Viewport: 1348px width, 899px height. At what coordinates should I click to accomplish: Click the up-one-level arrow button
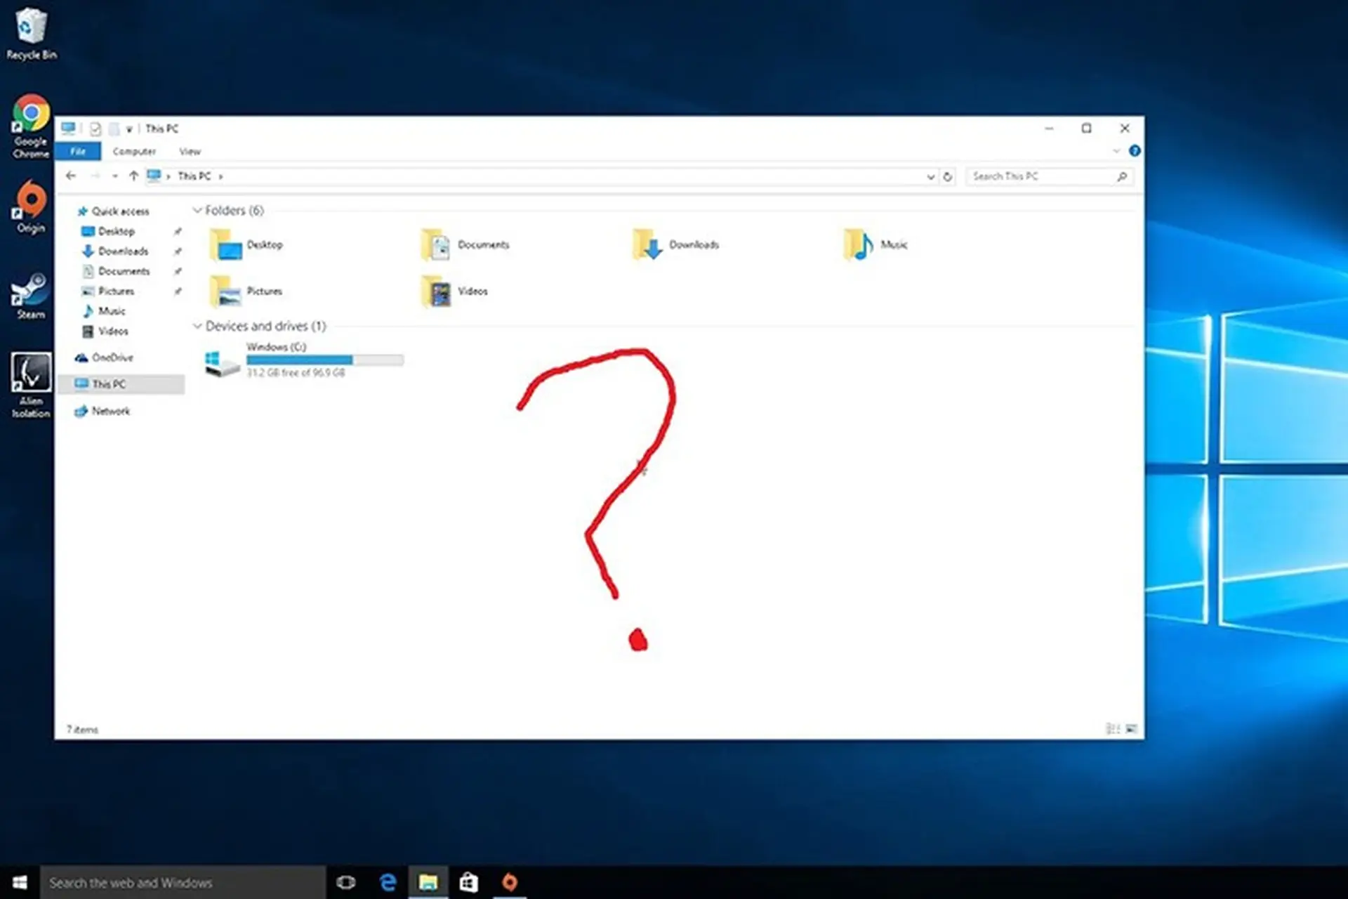coord(133,176)
